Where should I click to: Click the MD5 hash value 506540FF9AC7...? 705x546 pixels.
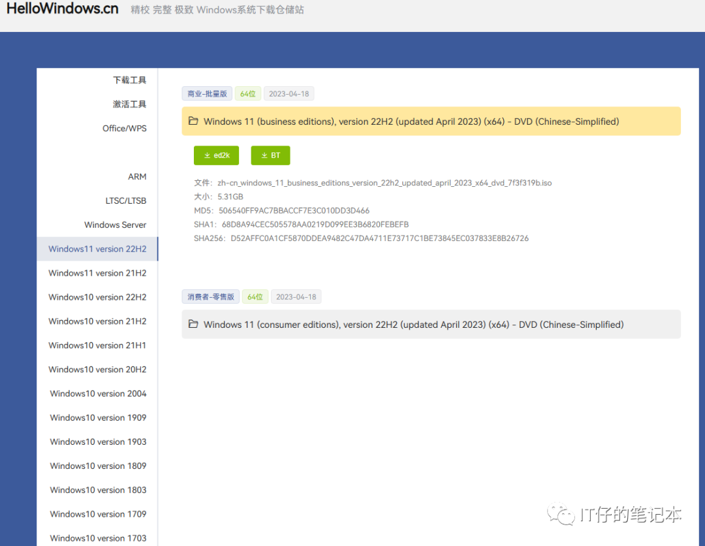294,210
